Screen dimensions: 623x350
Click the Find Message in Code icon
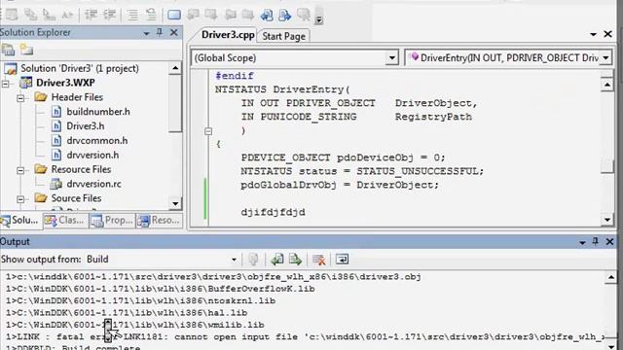pos(253,260)
